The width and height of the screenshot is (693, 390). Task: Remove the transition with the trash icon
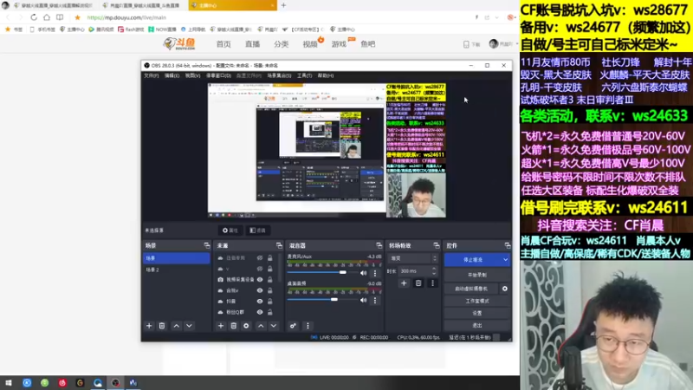click(x=418, y=283)
